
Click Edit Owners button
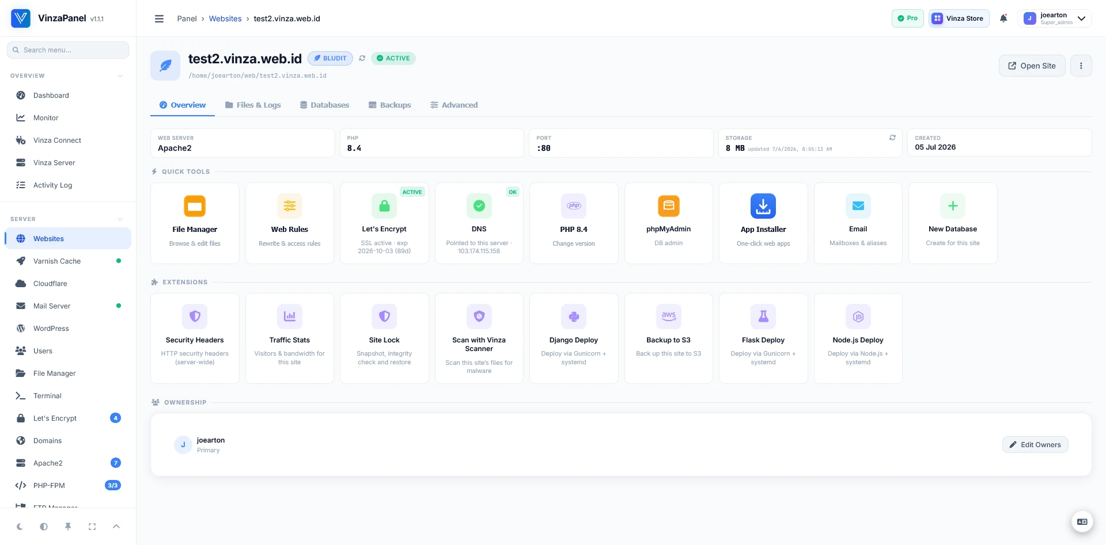coord(1035,445)
